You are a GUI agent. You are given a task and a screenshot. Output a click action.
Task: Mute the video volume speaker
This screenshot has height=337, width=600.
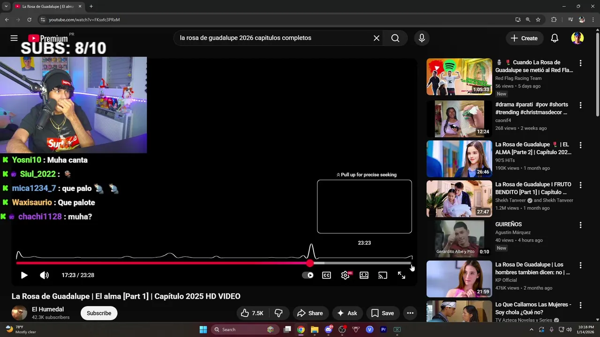click(x=45, y=275)
